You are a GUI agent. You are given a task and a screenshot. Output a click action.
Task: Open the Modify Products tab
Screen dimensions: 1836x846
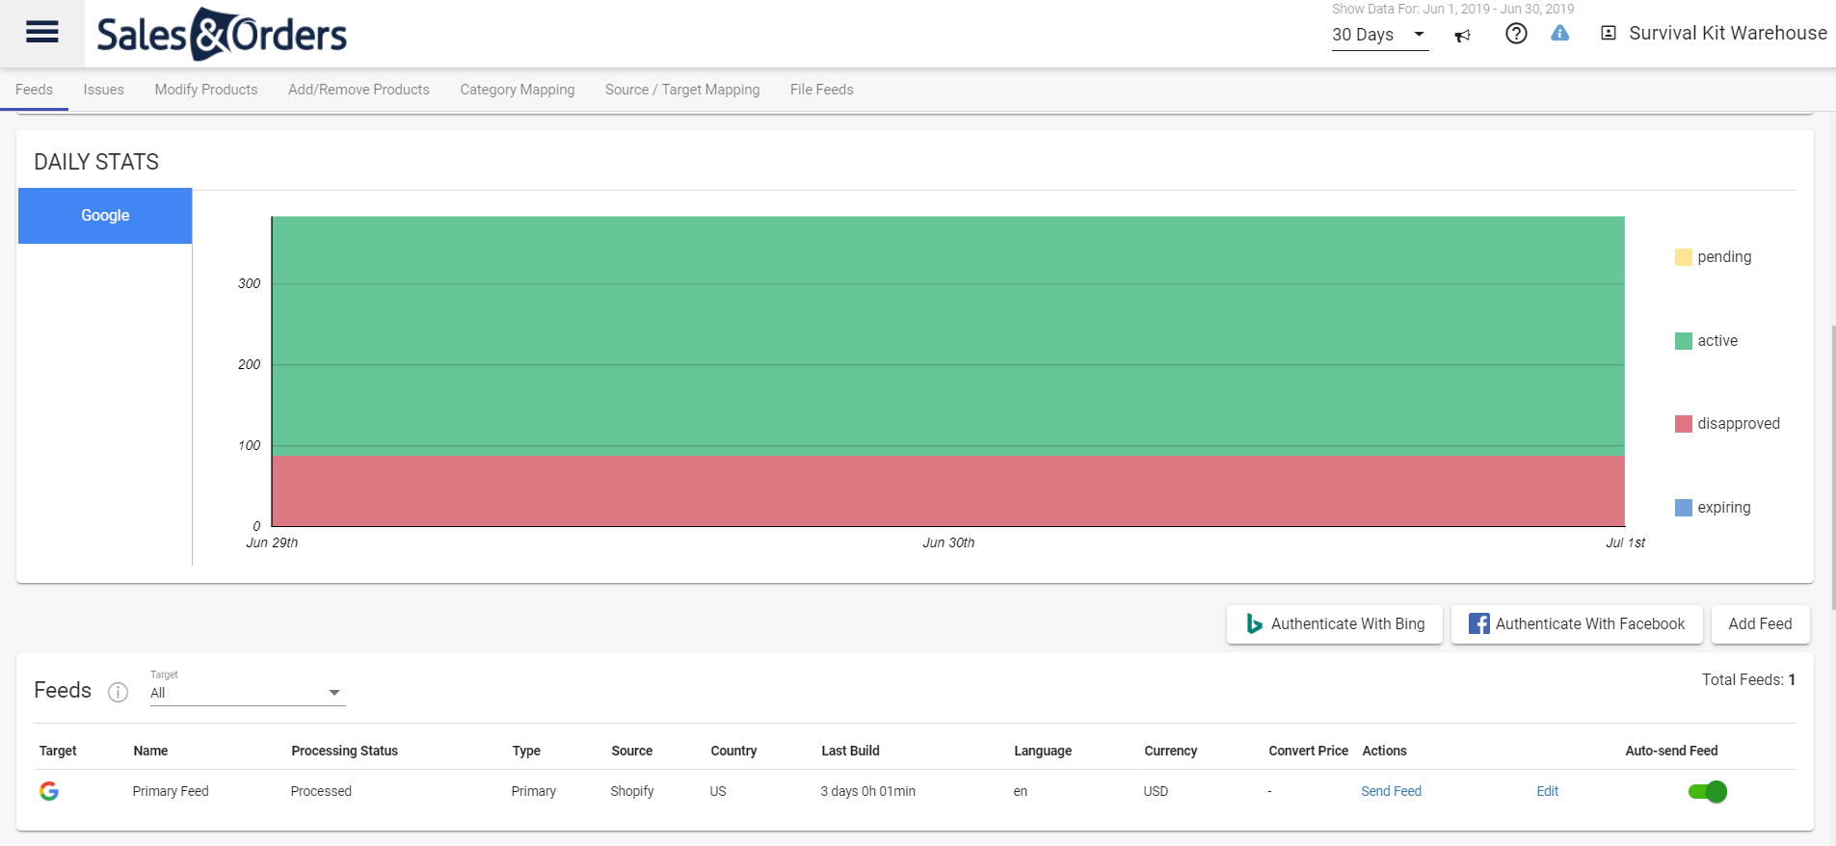coord(206,90)
